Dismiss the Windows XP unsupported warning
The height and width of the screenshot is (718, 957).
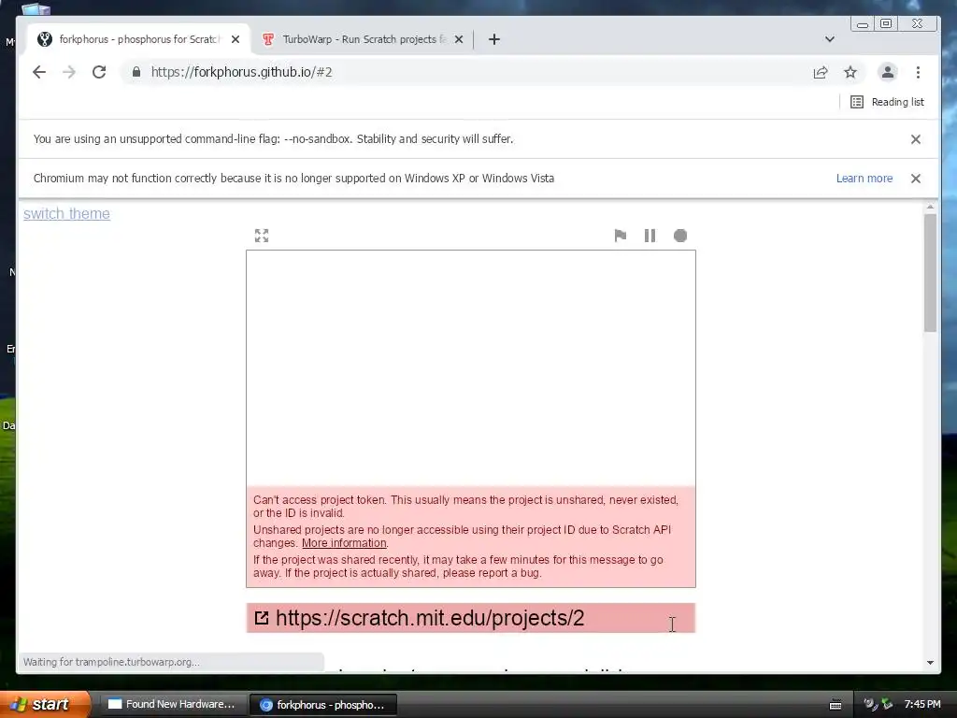tap(916, 179)
